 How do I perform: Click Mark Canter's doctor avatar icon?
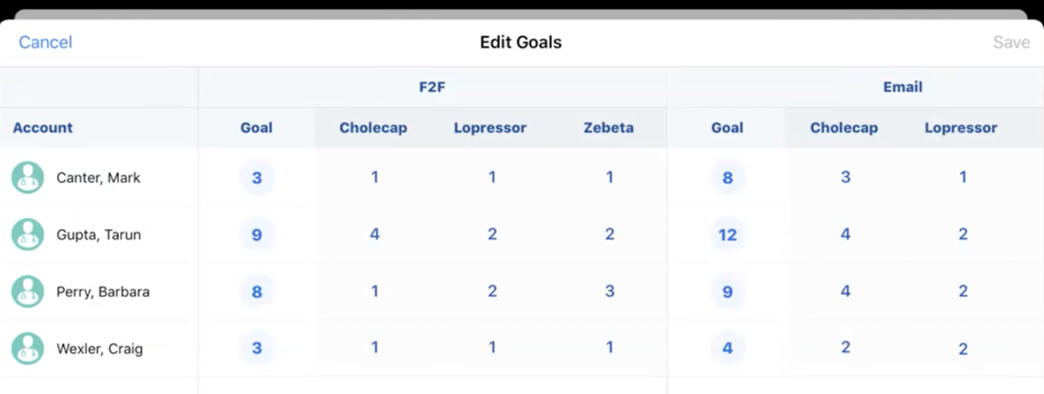point(27,178)
